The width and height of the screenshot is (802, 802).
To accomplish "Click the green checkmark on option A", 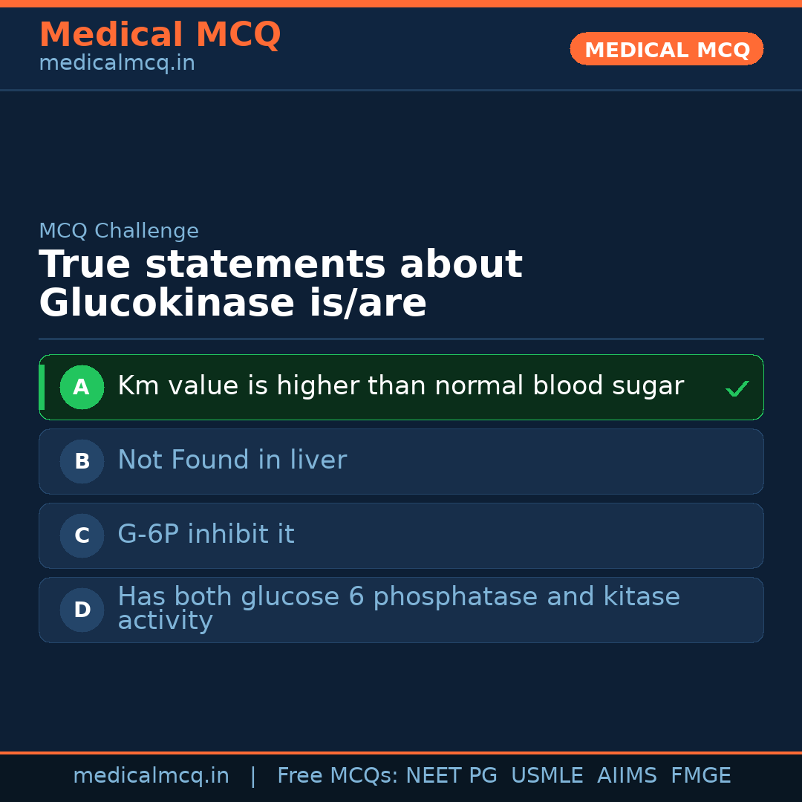I will 737,388.
